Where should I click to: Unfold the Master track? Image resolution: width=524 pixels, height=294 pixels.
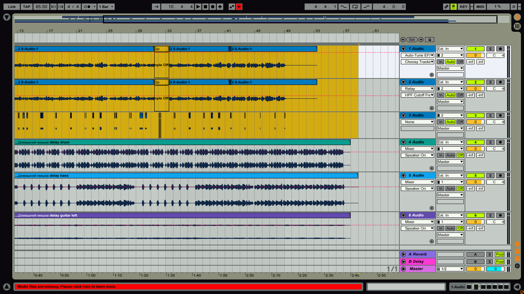[x=403, y=269]
